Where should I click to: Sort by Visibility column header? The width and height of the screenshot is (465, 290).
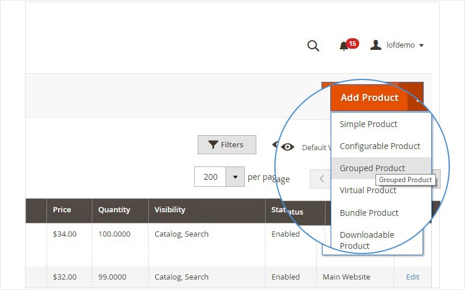(170, 210)
